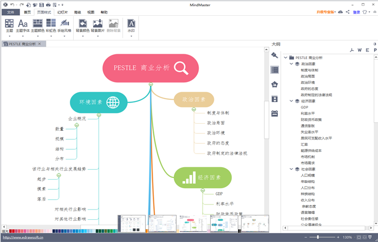Open the 背景颜色 background color tool
Image resolution: width=378 pixels, height=242 pixels.
tap(83, 26)
